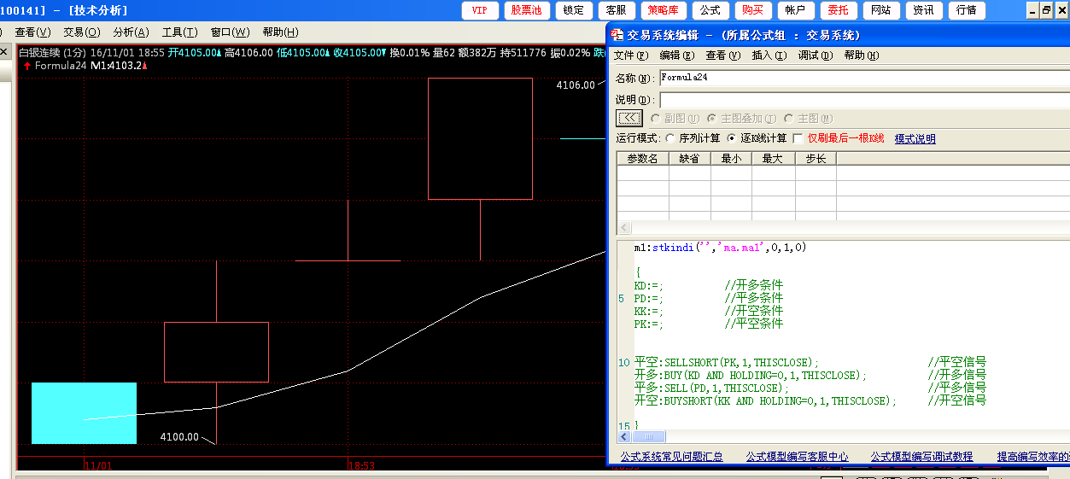Open the 策略库 strategy library
1070x479 pixels.
click(x=664, y=10)
